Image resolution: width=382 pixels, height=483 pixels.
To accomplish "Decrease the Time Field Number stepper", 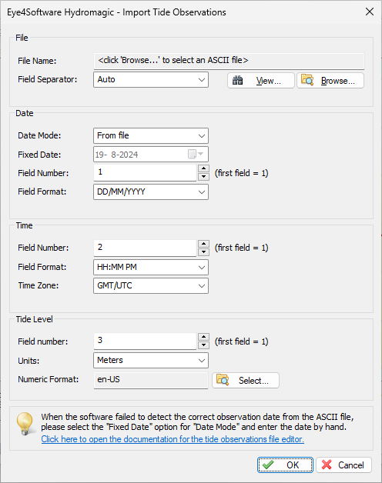I will pyautogui.click(x=203, y=252).
